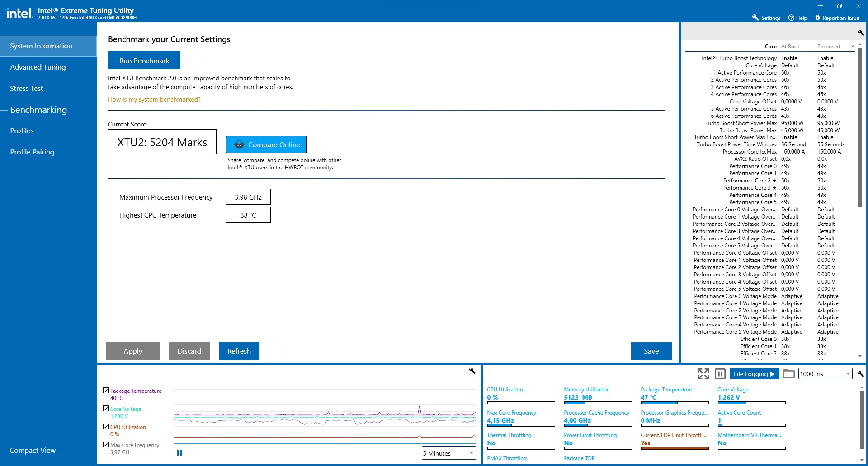Select the AVX2 Ratio Offset row
The image size is (868, 466).
[770, 159]
